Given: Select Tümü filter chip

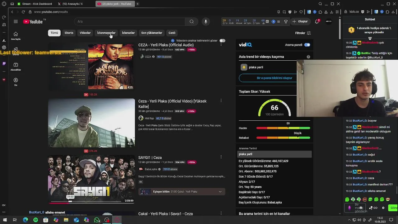Looking at the screenshot, I should point(54,33).
